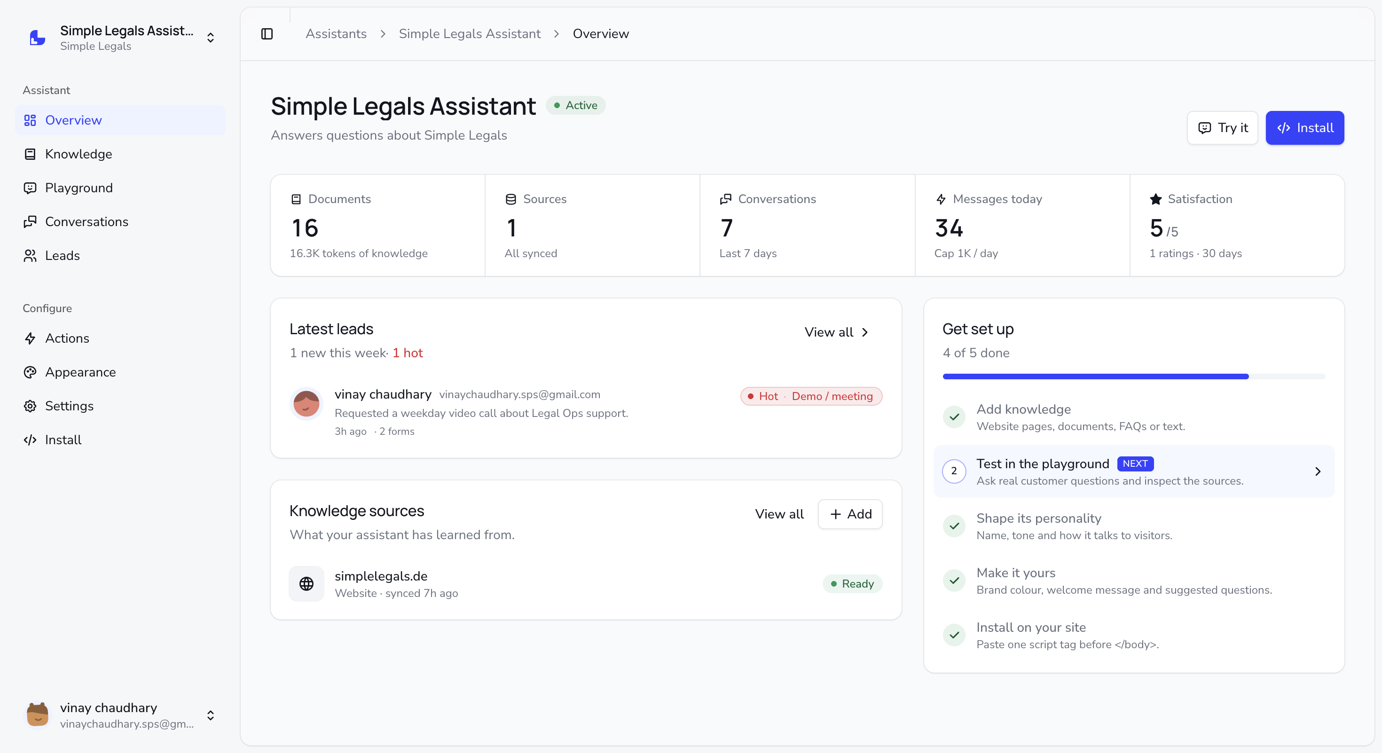1382x753 pixels.
Task: Click the Get set up progress bar
Action: pyautogui.click(x=1134, y=376)
